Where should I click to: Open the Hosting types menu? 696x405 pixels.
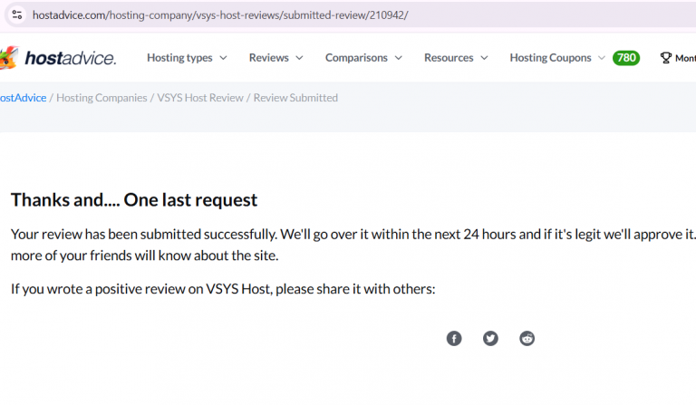click(x=179, y=58)
